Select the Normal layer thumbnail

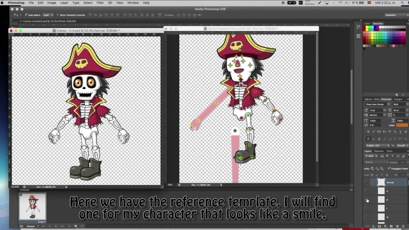381,182
